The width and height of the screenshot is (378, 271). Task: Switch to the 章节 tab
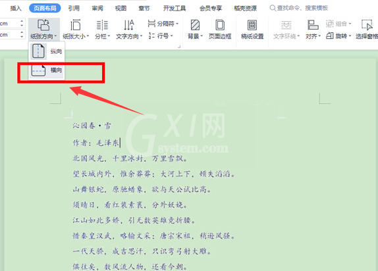pyautogui.click(x=144, y=8)
